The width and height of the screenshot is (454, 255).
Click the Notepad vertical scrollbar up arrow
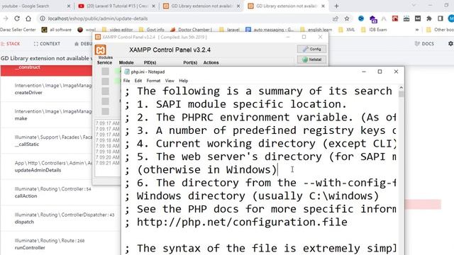[x=401, y=88]
